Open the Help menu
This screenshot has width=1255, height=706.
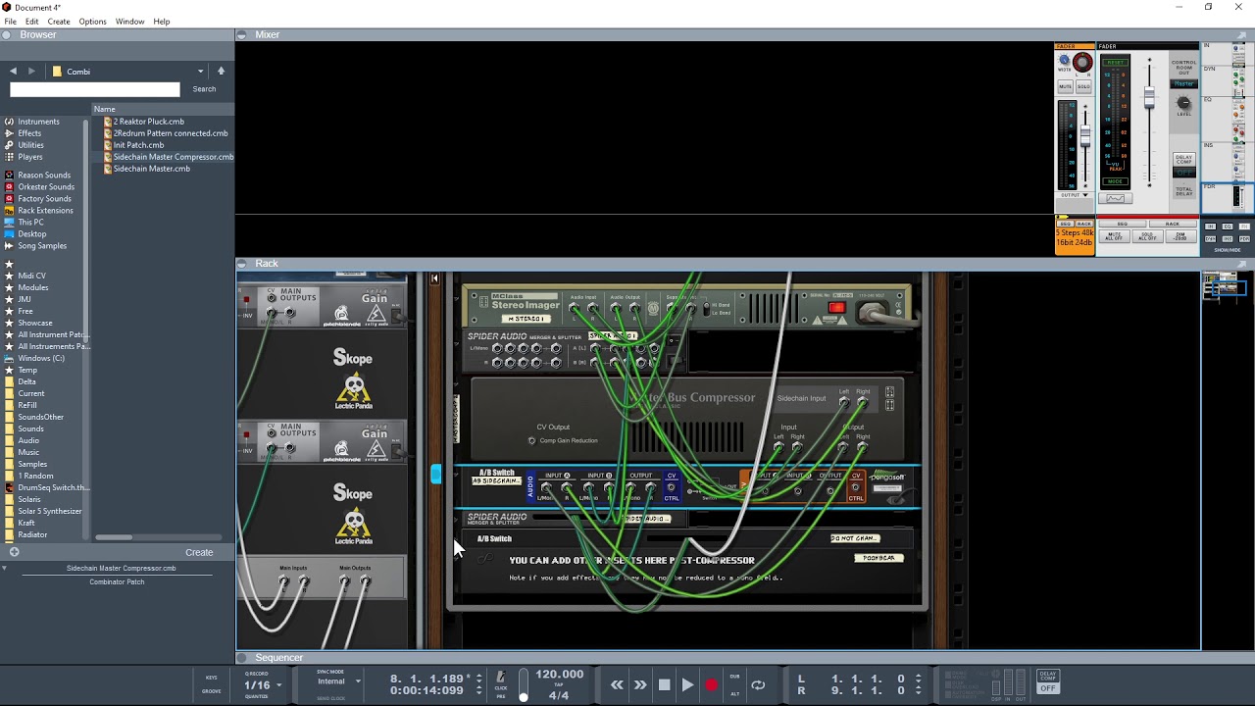pos(162,22)
